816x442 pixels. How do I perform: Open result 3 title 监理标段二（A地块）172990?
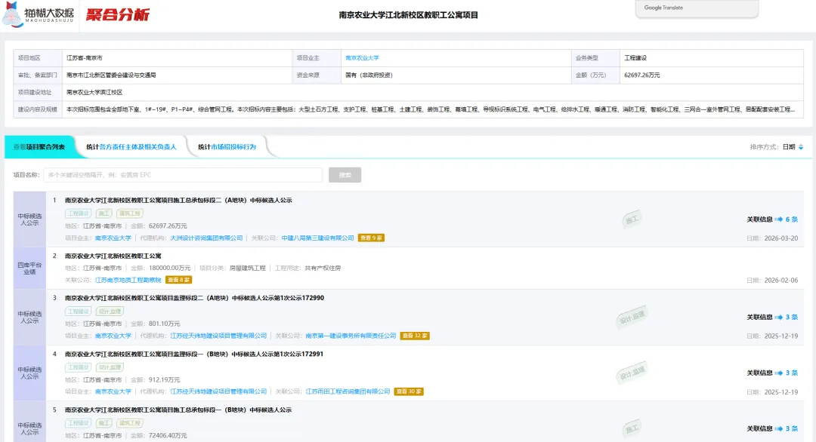(194, 298)
